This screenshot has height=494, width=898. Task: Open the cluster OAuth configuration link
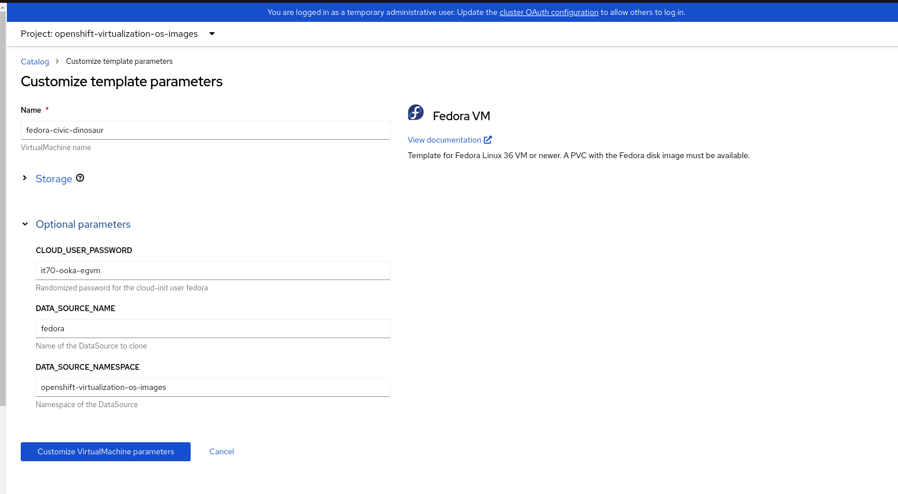549,12
